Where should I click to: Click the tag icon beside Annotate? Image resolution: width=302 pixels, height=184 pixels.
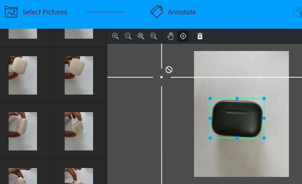[x=156, y=12]
